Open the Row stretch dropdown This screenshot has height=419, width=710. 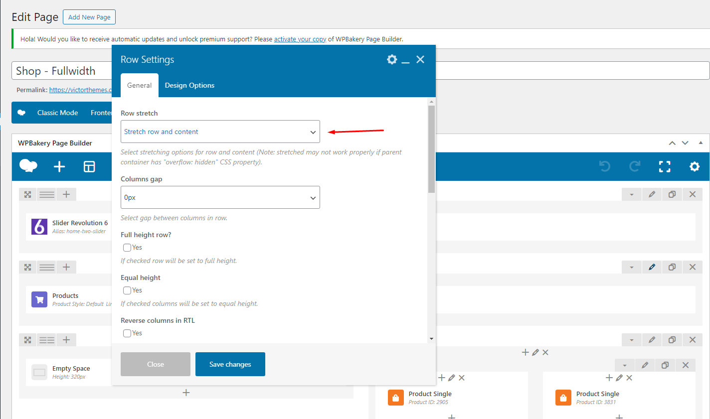point(220,132)
